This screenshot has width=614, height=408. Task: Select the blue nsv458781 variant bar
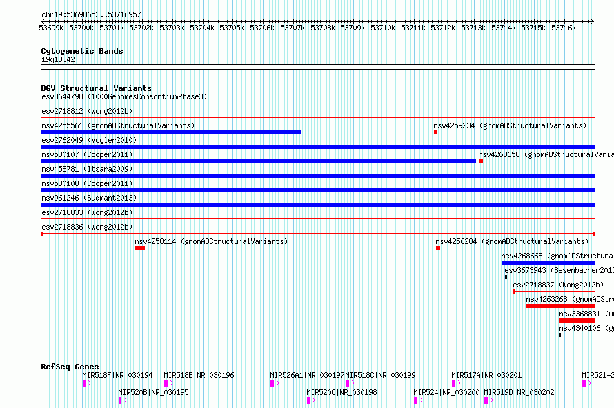[317, 176]
